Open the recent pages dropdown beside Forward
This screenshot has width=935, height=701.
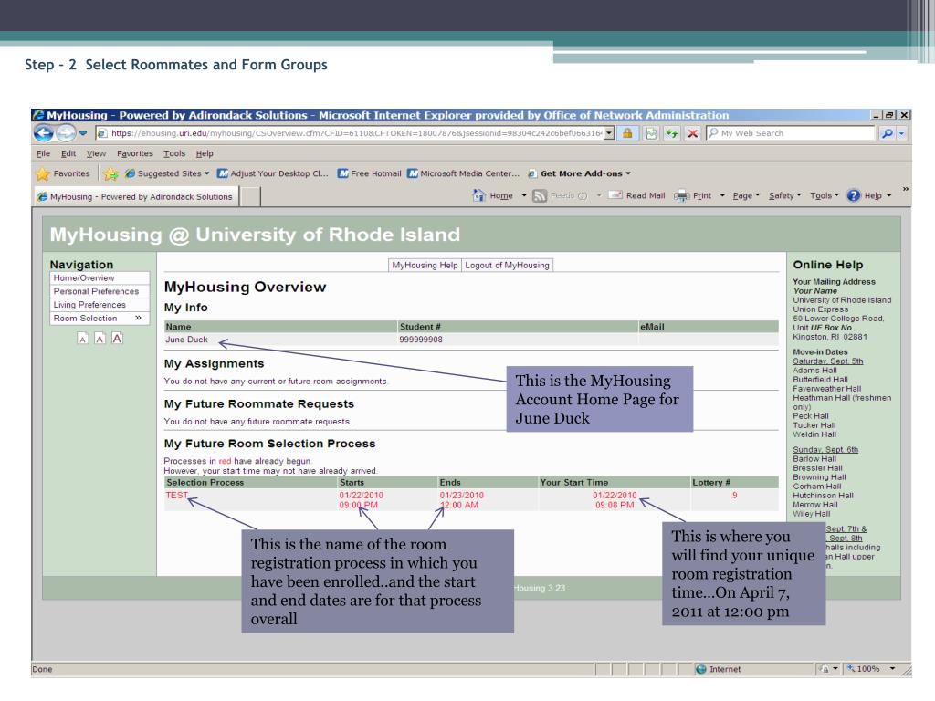tap(83, 133)
